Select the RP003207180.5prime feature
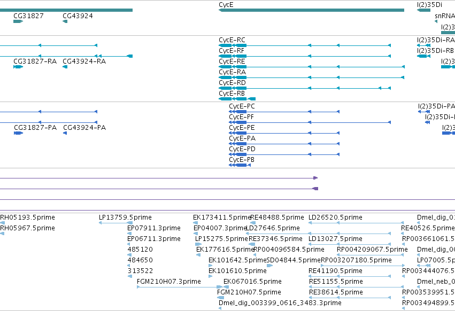 (363, 266)
